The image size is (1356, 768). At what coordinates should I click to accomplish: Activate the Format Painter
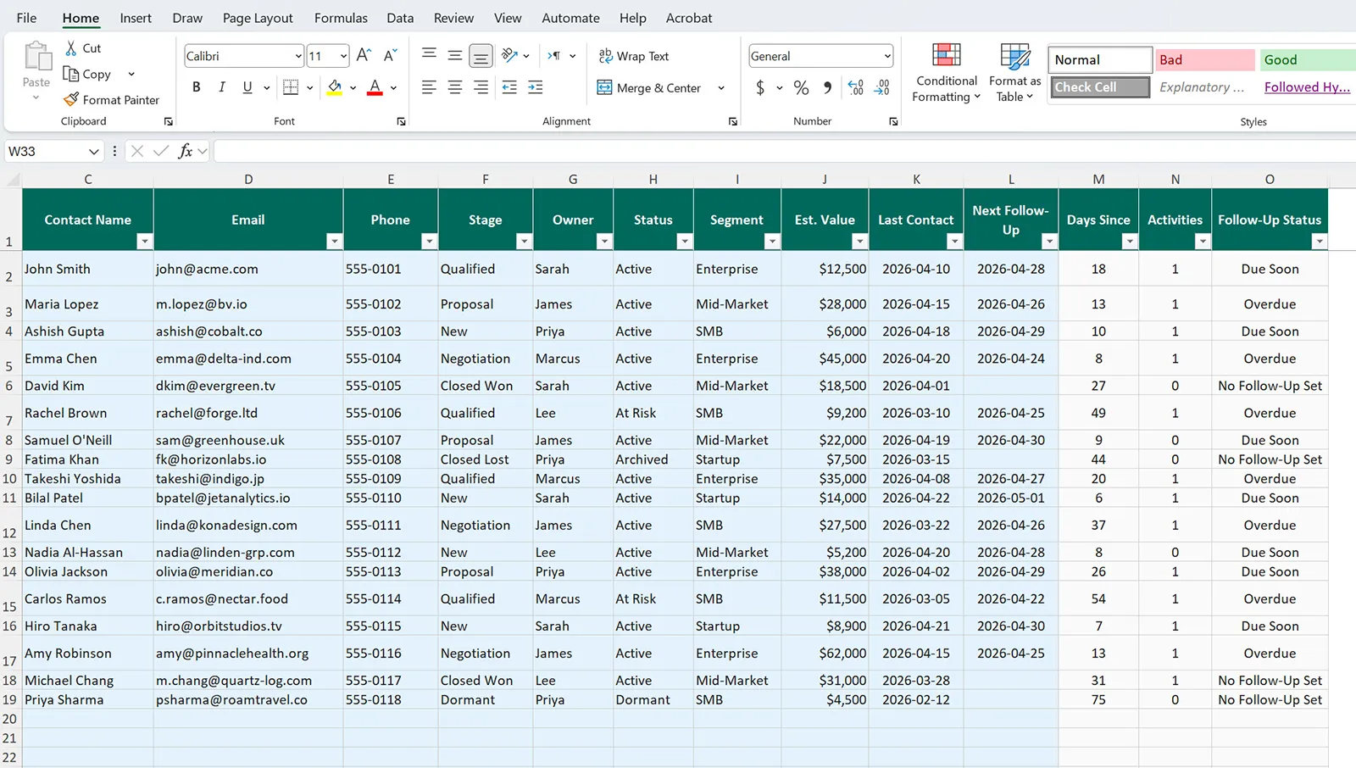pos(112,99)
